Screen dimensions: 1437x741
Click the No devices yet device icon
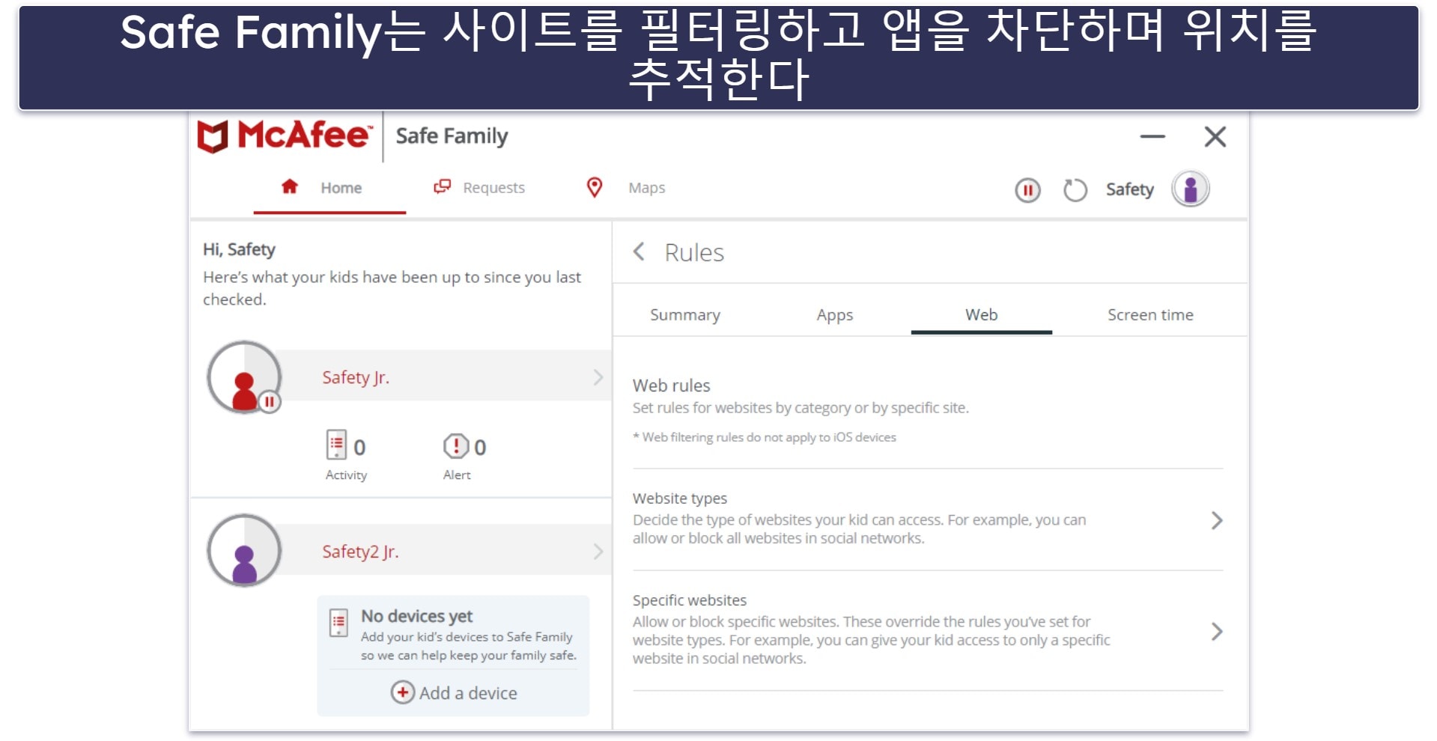(338, 623)
